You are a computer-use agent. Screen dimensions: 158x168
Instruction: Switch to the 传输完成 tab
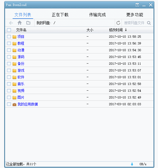pyautogui.click(x=97, y=15)
